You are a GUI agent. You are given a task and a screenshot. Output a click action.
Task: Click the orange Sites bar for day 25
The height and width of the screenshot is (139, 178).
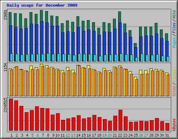(137, 88)
